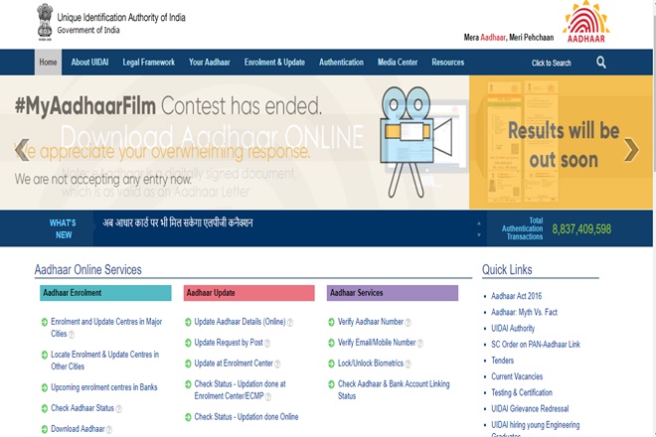Go to previous banner slide arrow
This screenshot has width=656, height=437.
[21, 149]
